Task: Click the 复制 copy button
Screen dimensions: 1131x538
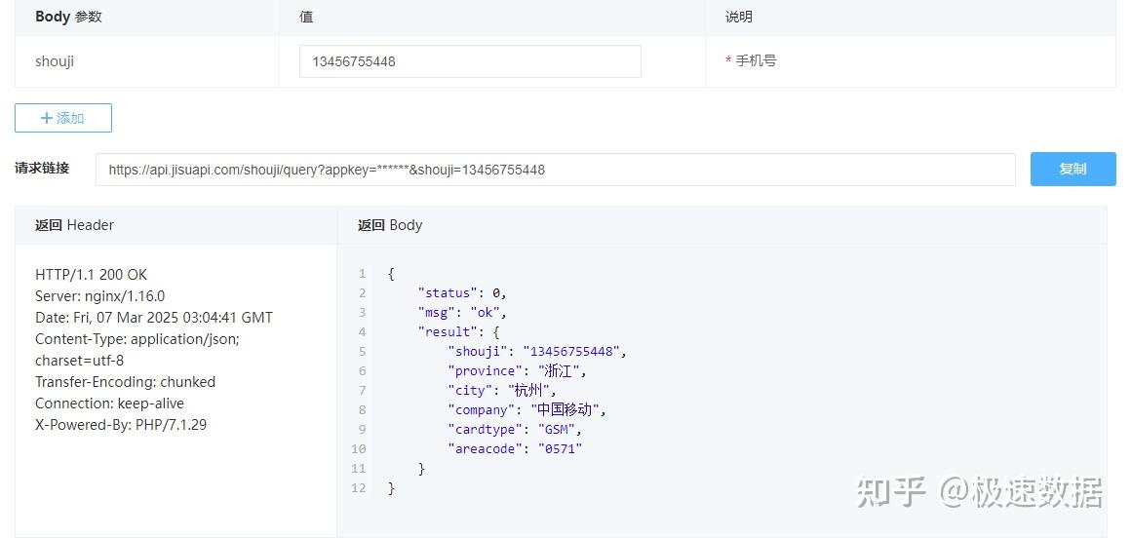Action: pos(1072,169)
